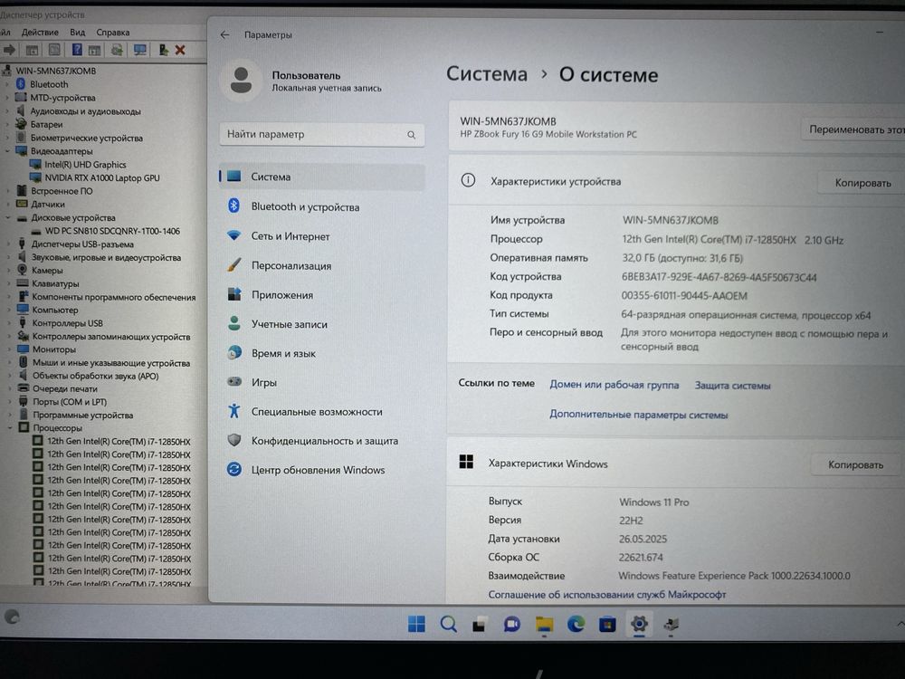Go back with Settings back arrow
905x679 pixels.
pos(225,34)
